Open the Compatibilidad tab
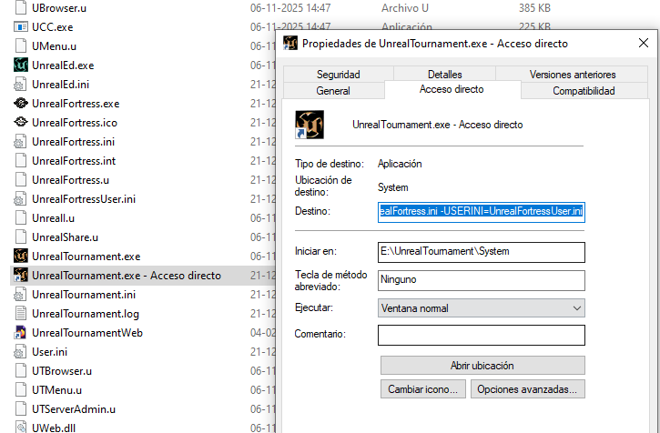The width and height of the screenshot is (660, 433). (x=584, y=91)
